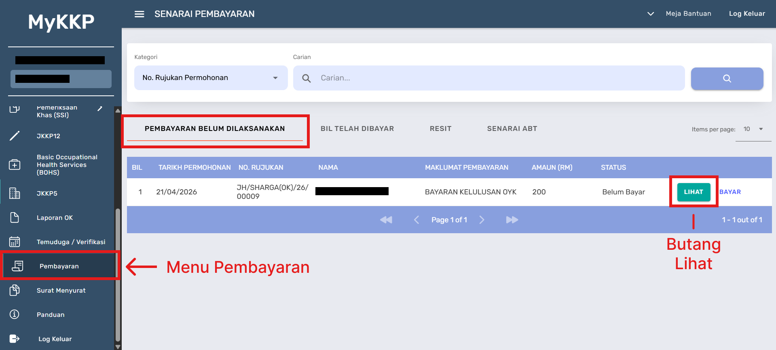The height and width of the screenshot is (350, 776).
Task: Click the blue search magnifier button
Action: pyautogui.click(x=727, y=78)
